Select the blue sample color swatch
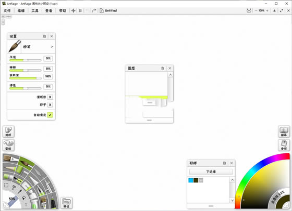The width and height of the screenshot is (292, 211). (191, 180)
